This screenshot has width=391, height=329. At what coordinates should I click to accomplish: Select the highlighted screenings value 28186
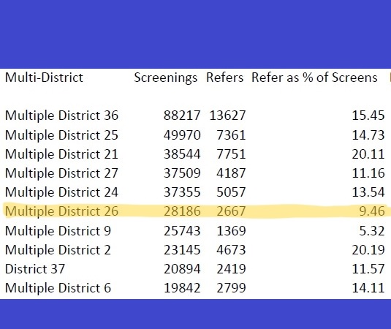tap(182, 211)
